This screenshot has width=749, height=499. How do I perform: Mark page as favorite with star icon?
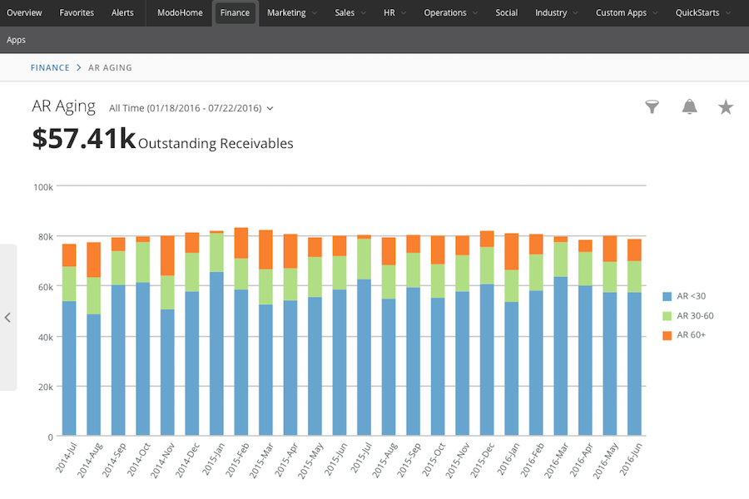[726, 106]
